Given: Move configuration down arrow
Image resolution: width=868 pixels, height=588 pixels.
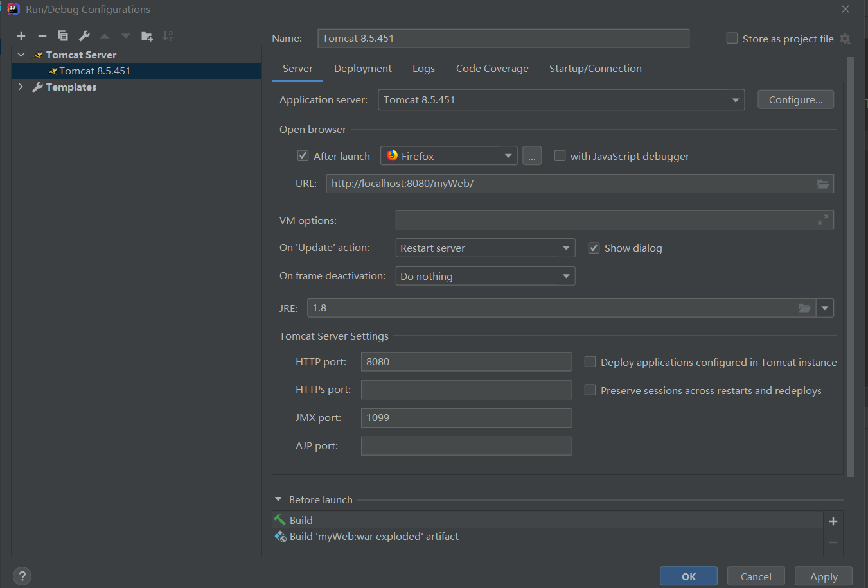Looking at the screenshot, I should [126, 36].
